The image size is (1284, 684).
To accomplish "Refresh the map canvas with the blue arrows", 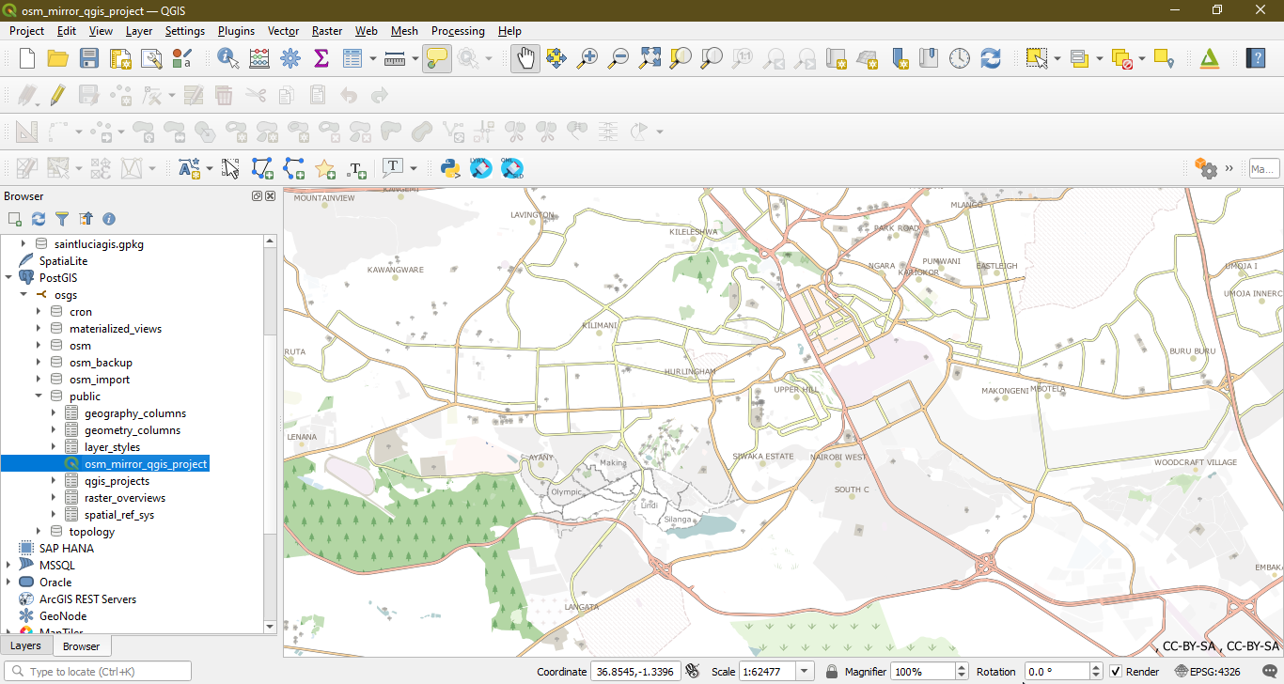I will pyautogui.click(x=991, y=58).
